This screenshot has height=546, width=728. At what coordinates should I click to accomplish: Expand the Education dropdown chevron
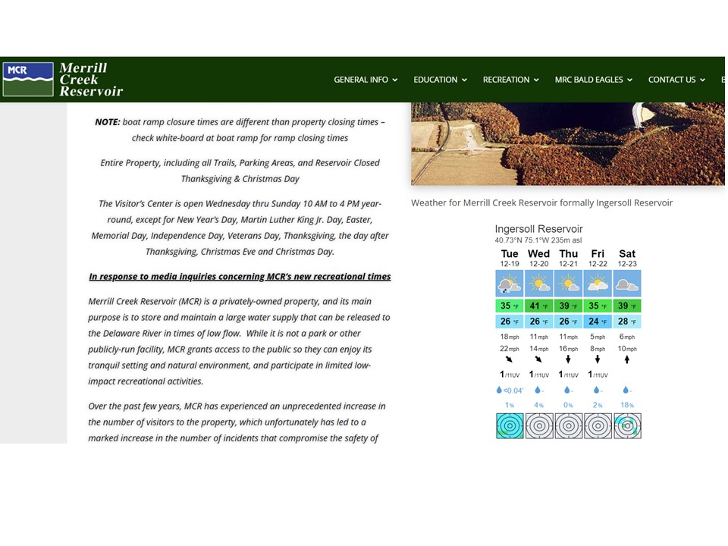coord(464,80)
